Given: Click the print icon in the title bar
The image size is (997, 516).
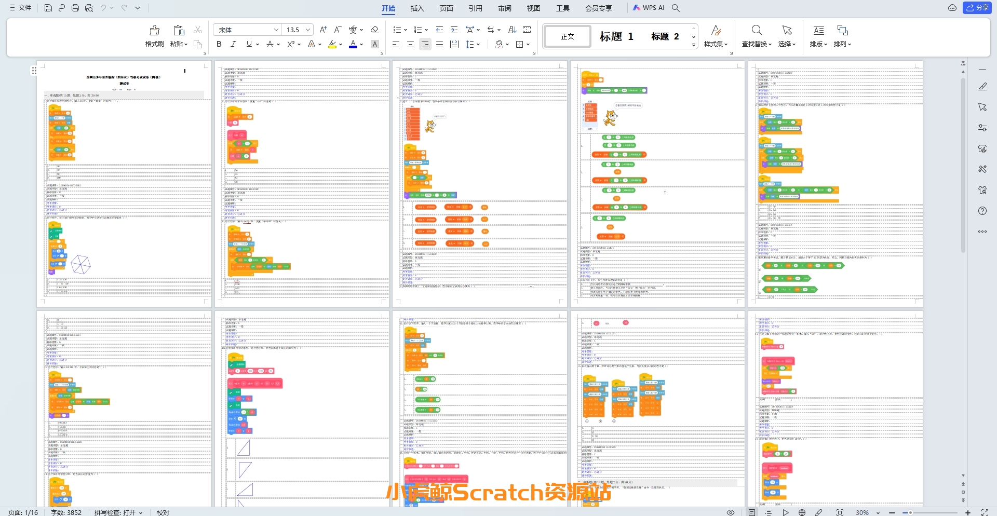Looking at the screenshot, I should click(75, 8).
